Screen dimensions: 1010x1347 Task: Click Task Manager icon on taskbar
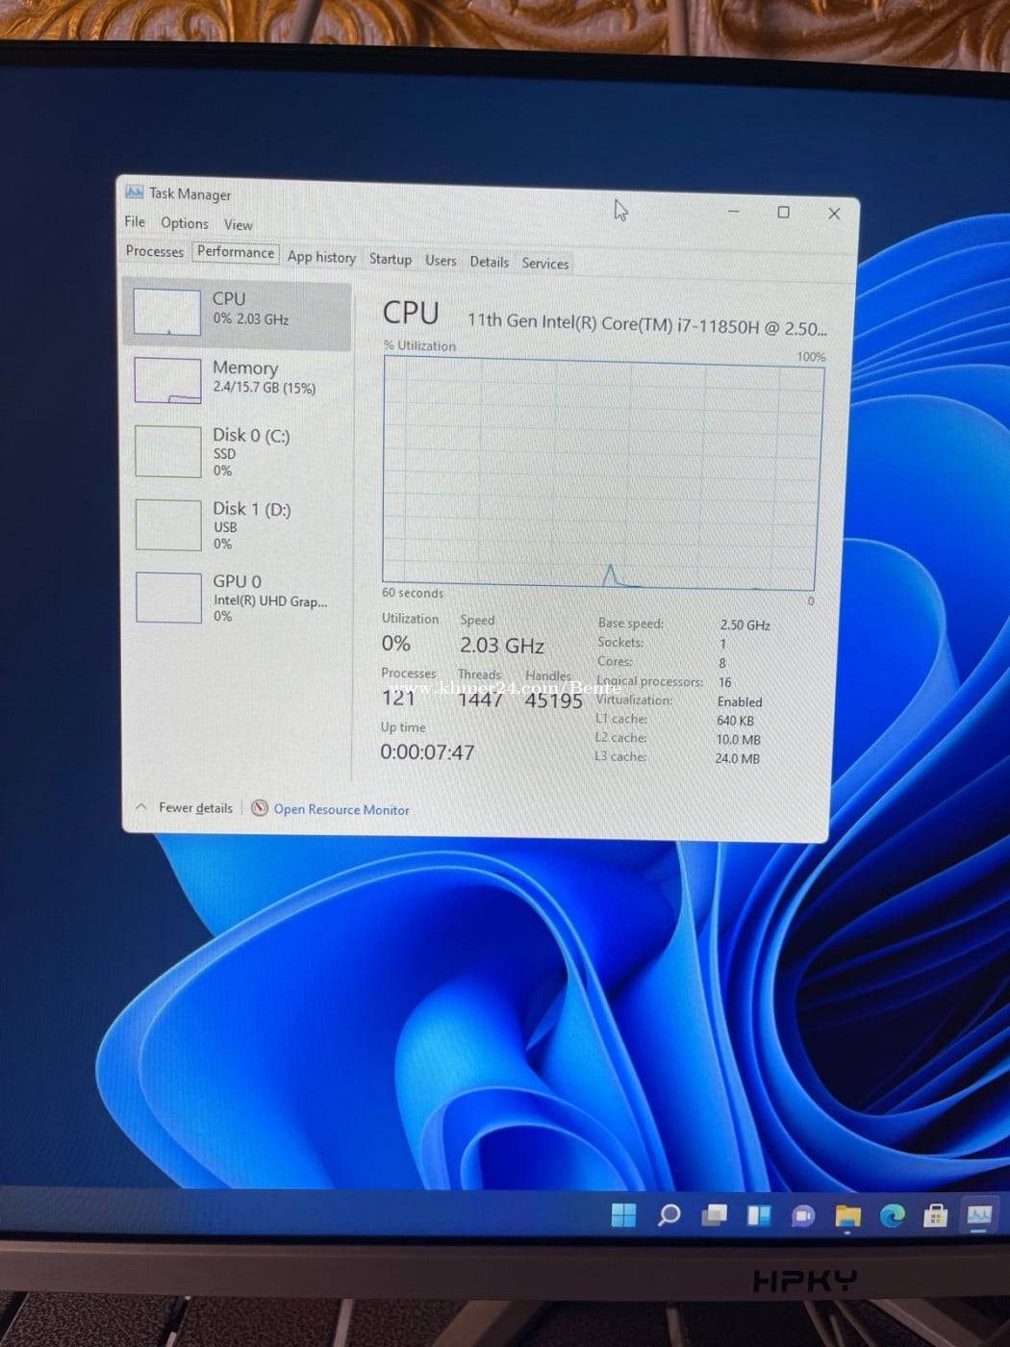pos(979,1216)
